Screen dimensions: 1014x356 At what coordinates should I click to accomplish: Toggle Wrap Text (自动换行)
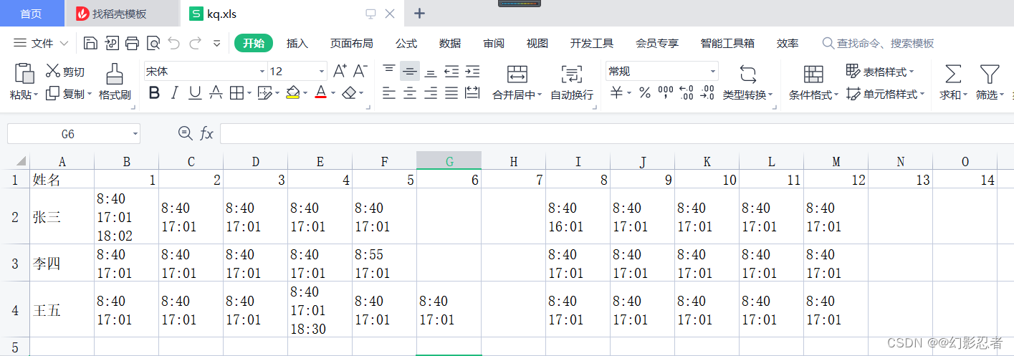click(572, 82)
